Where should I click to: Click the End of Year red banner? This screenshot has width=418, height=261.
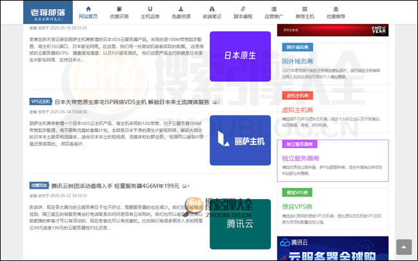click(333, 30)
